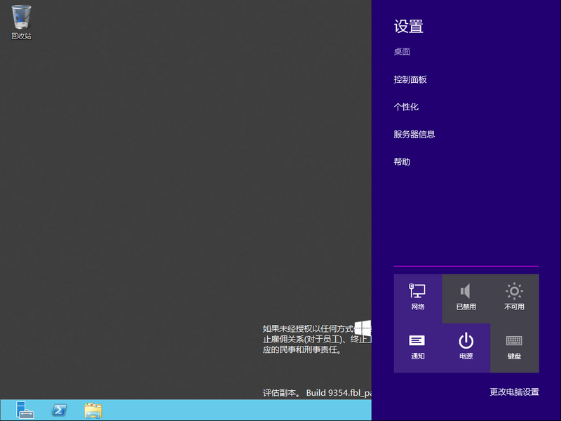Click 帮助 in the settings panel

402,162
